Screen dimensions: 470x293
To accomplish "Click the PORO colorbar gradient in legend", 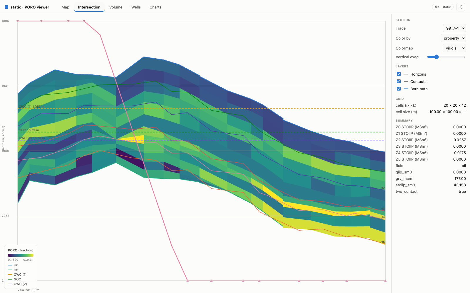I will pyautogui.click(x=21, y=255).
